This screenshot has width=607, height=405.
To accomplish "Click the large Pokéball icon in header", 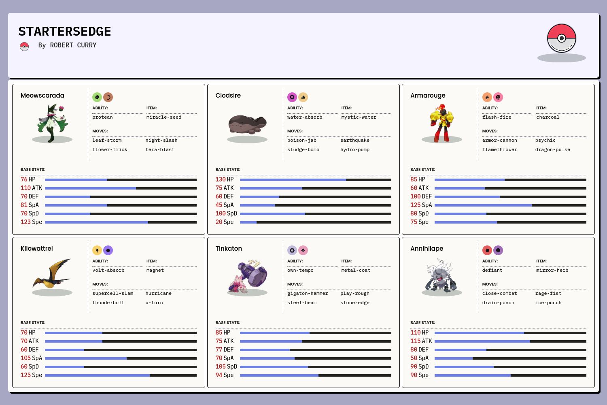I will coord(561,38).
